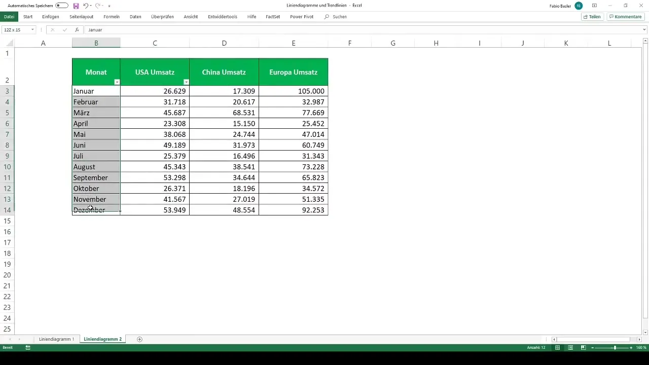Click the Teilen share button

(x=592, y=17)
